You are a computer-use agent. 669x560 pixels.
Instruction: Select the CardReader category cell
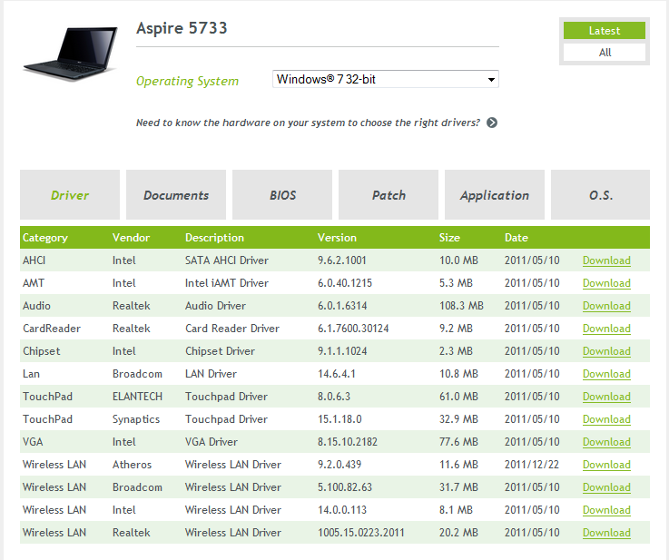52,329
